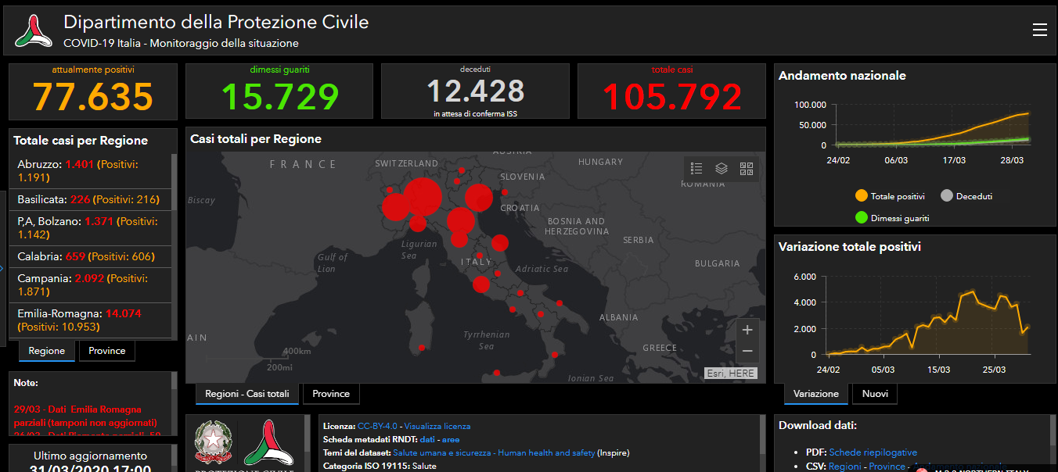Select the Basilicata row in the region list
The width and height of the screenshot is (1058, 472).
tap(90, 199)
